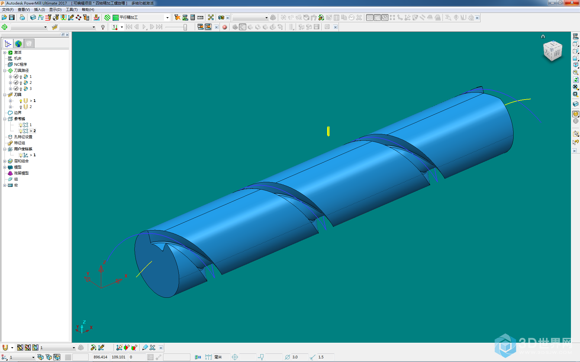580x362 pixels.
Task: Click the blue pencil icon in bottom toolbar
Action: [x=145, y=348]
